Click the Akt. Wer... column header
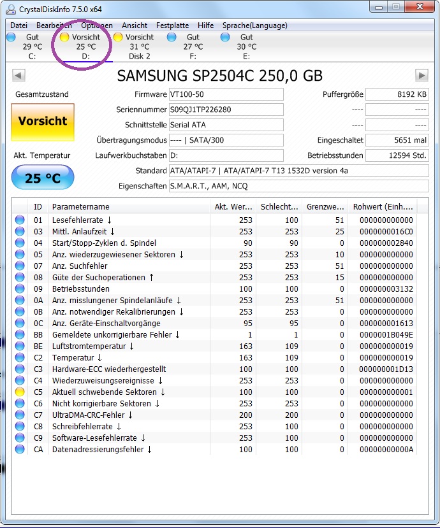 [x=233, y=207]
